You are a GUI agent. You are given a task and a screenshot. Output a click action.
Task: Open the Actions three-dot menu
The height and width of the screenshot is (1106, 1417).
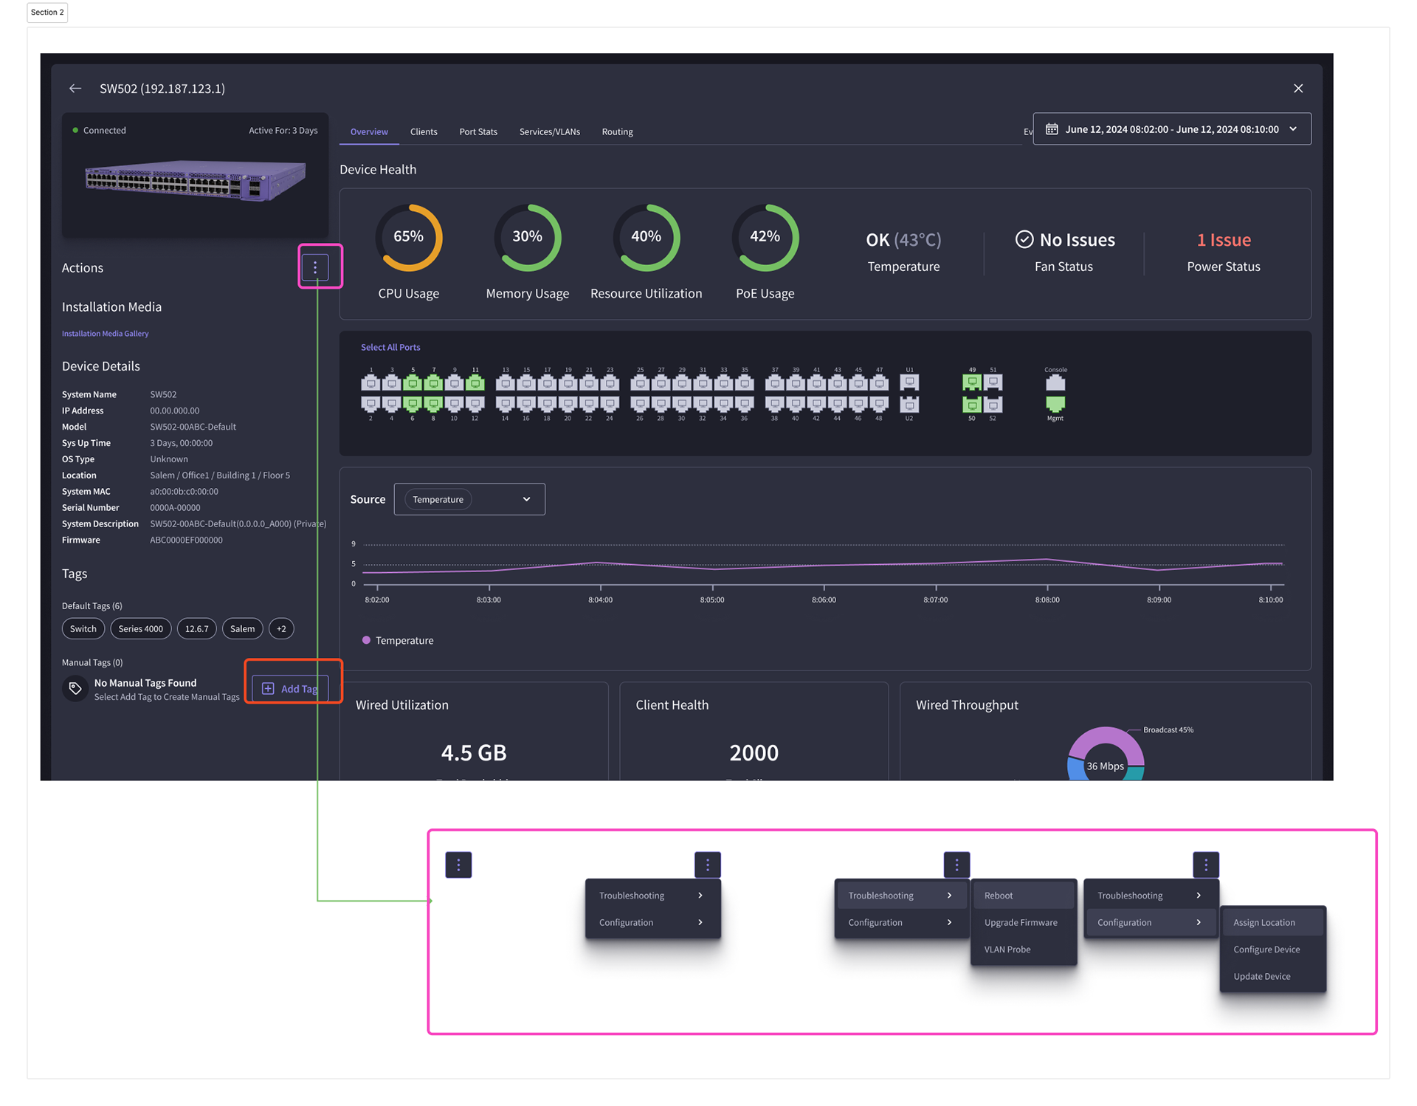tap(315, 267)
